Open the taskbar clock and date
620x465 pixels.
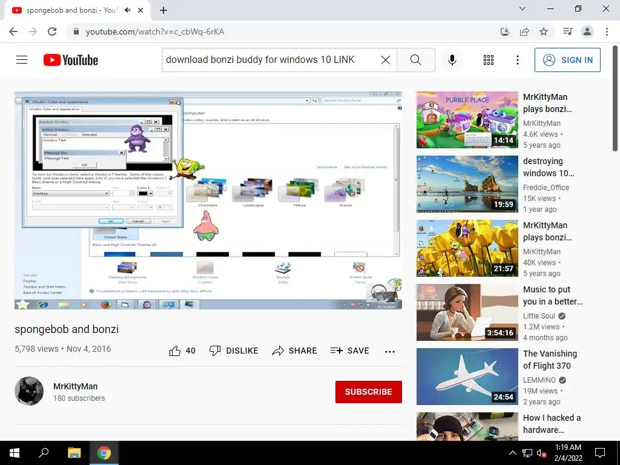[568, 453]
